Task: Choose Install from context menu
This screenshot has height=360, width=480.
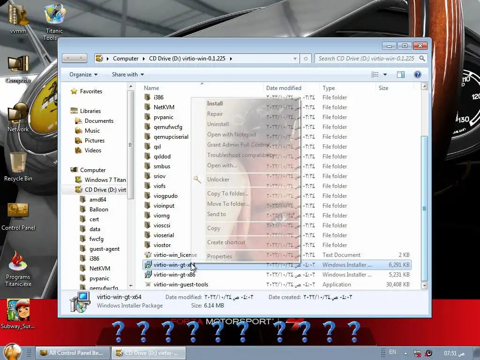Action: point(215,104)
